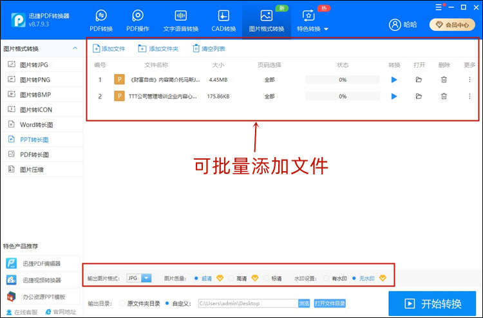Start converting the TTT公司管理培训 file row

pos(394,97)
